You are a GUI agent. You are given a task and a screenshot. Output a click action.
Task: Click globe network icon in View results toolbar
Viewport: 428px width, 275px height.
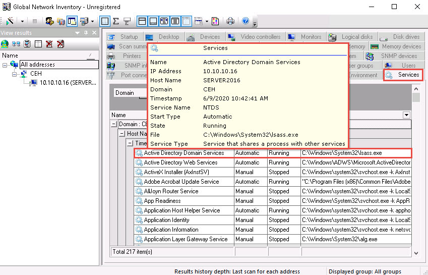click(5, 44)
